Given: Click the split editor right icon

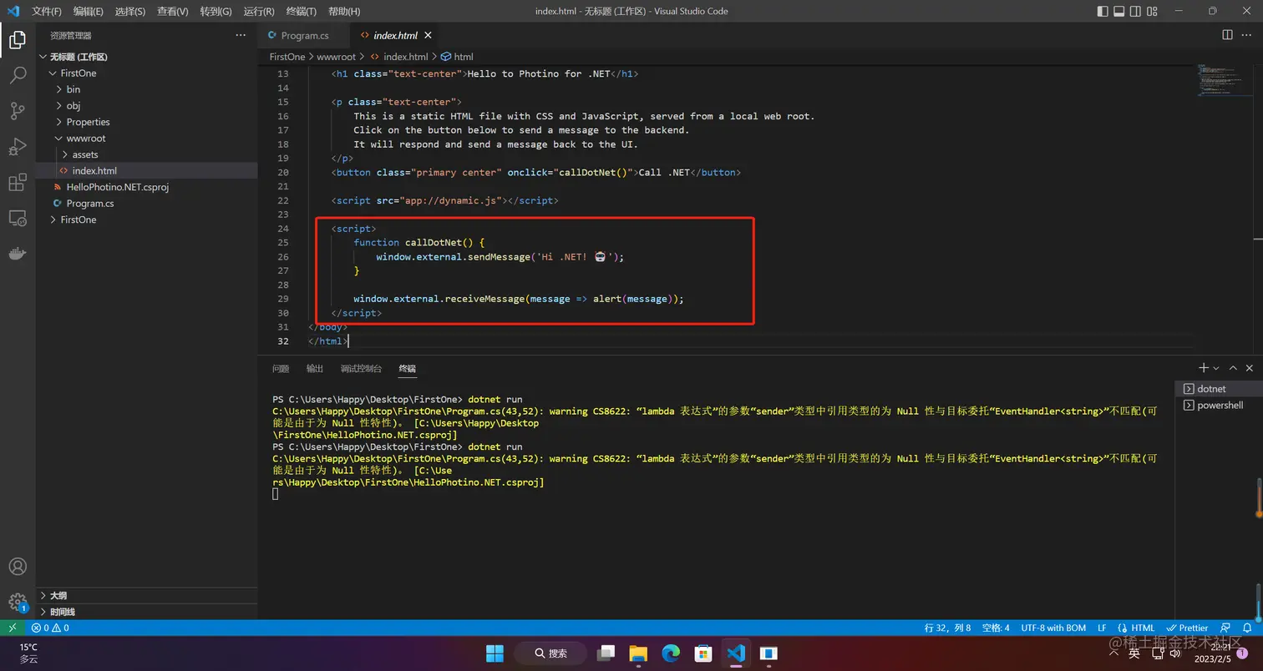Looking at the screenshot, I should click(1227, 35).
